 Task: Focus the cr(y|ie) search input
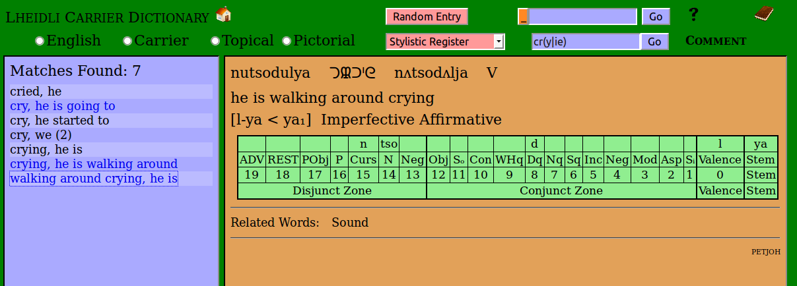(x=585, y=42)
